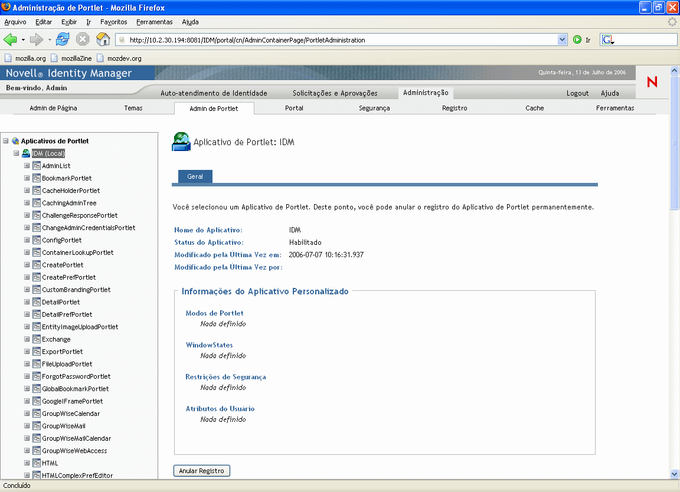Expand the ChangeAdminCredentialsPortlet node

[27, 228]
